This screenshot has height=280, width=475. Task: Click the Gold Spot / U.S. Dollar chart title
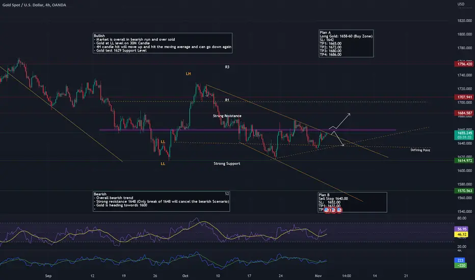click(x=34, y=5)
